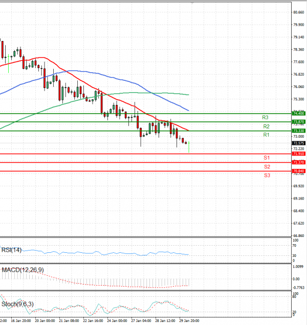Select the 70.840 red price tag
The width and height of the screenshot is (307, 325).
coord(298,171)
